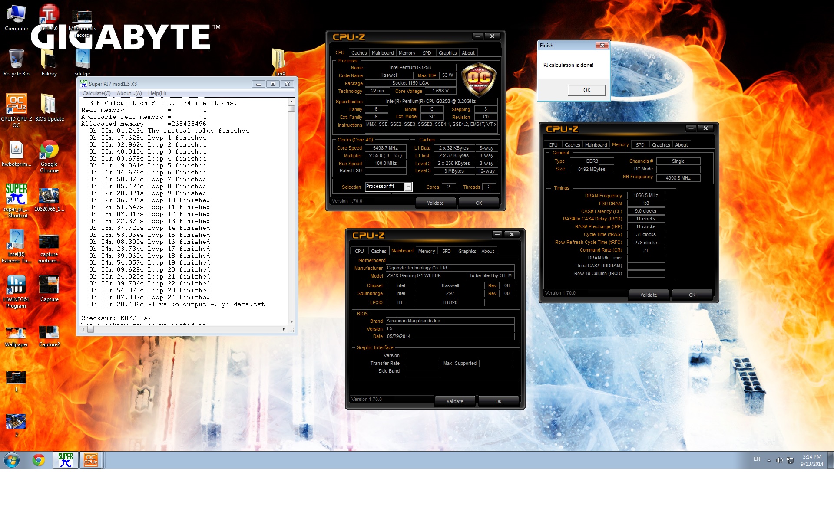Open the Capture image icon
This screenshot has height=531, width=834.
coord(49,288)
